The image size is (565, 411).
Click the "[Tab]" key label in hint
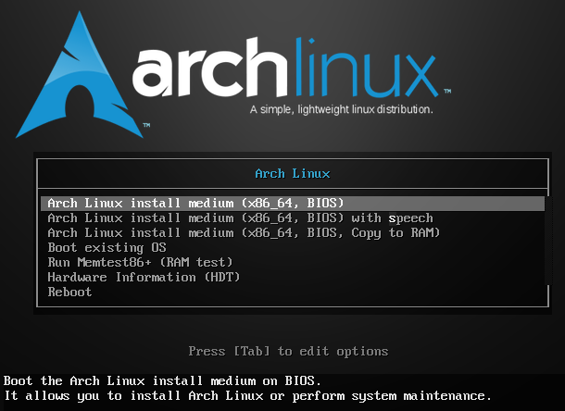tap(252, 352)
